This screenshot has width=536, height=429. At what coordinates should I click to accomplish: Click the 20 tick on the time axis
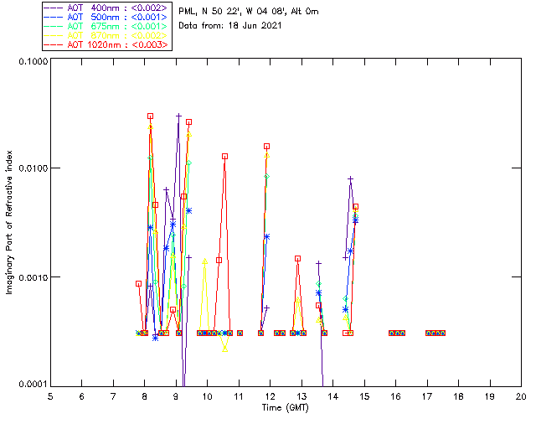[x=521, y=395]
